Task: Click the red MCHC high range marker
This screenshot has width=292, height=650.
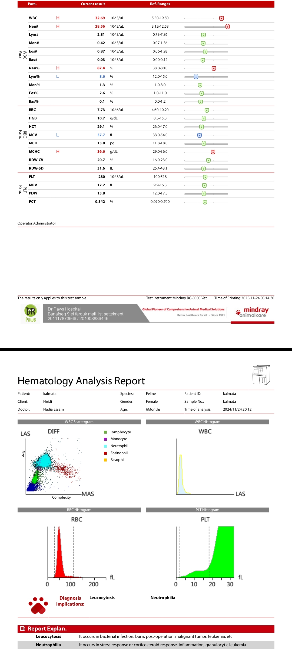Action: coord(213,152)
